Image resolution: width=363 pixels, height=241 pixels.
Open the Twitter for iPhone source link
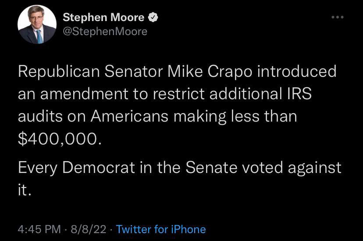[161, 229]
